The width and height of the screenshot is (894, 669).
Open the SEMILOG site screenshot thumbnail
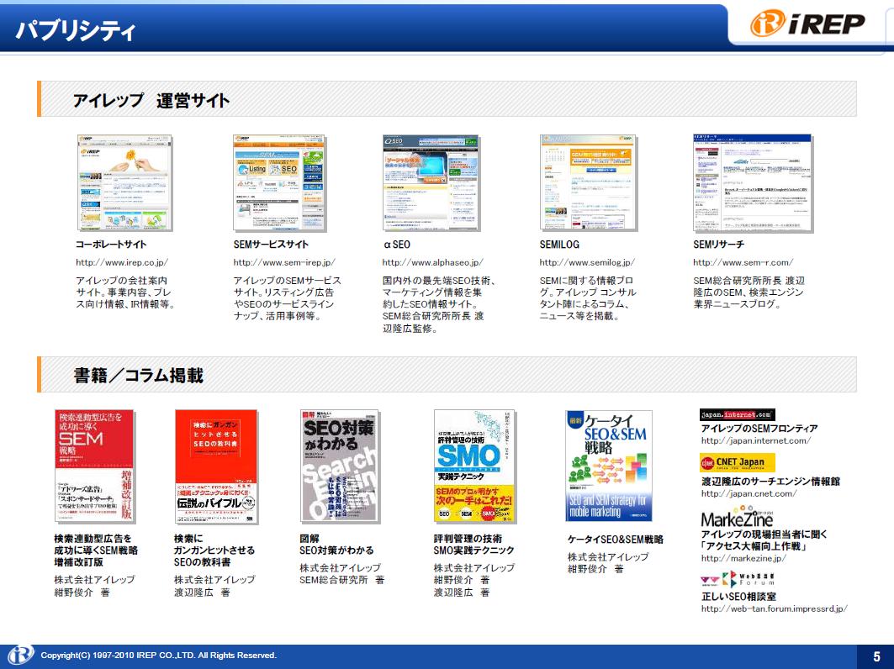(587, 183)
